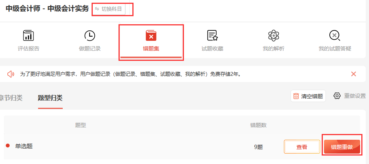Open 我的解析 atom icon

click(x=274, y=35)
